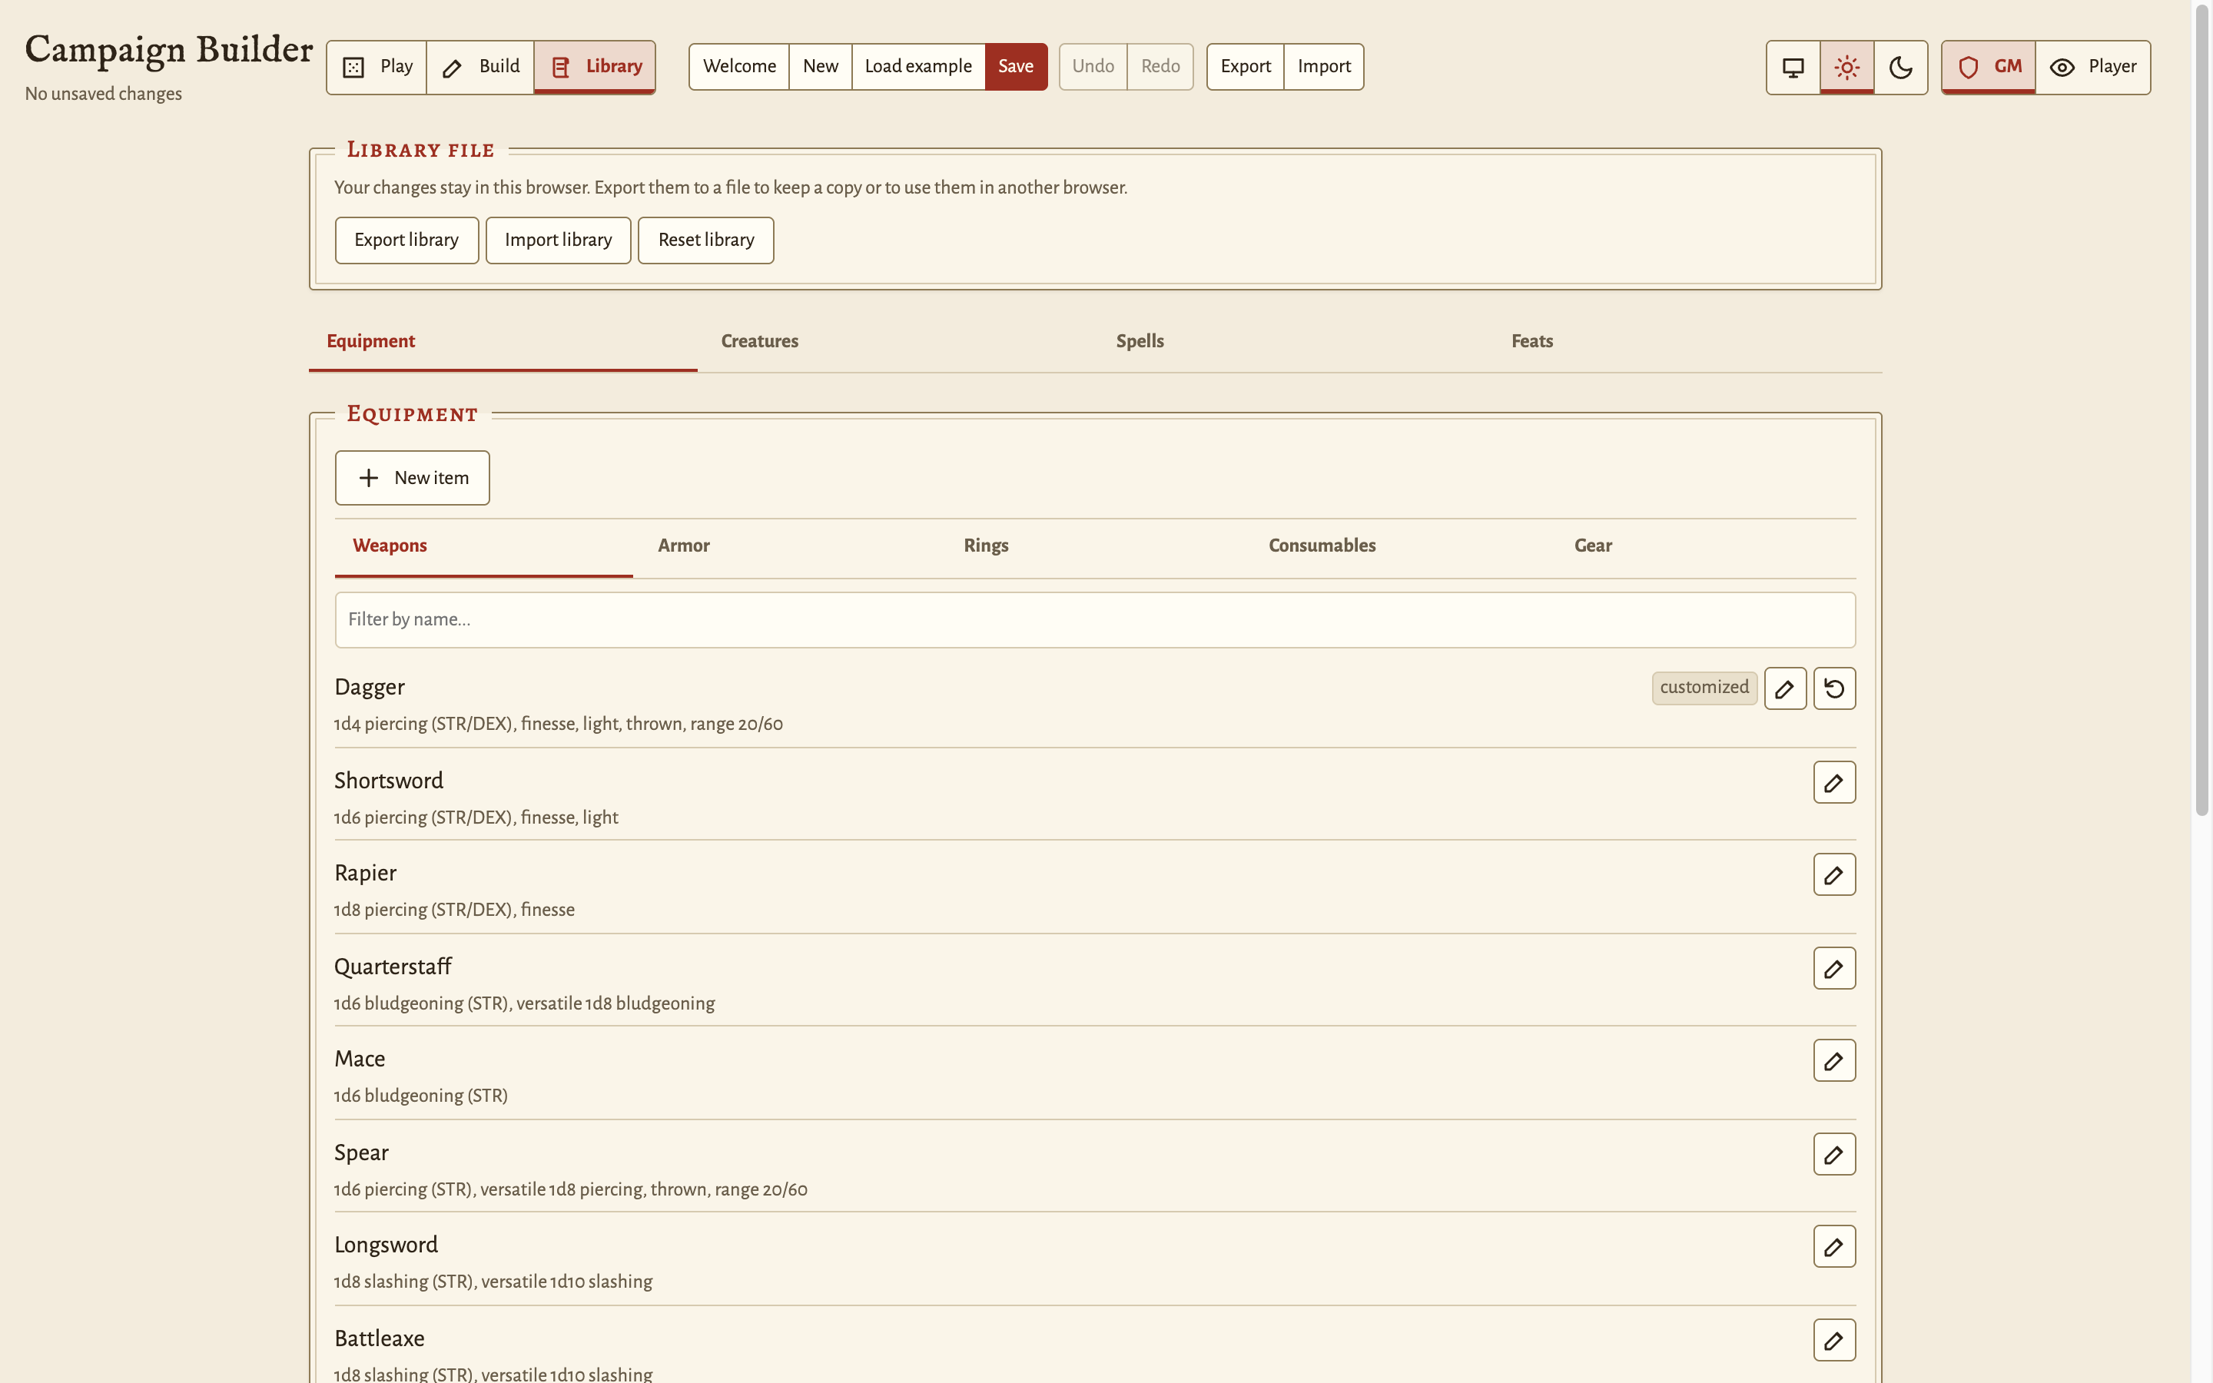Edit the Battleaxe entry
The width and height of the screenshot is (2213, 1383).
point(1833,1340)
